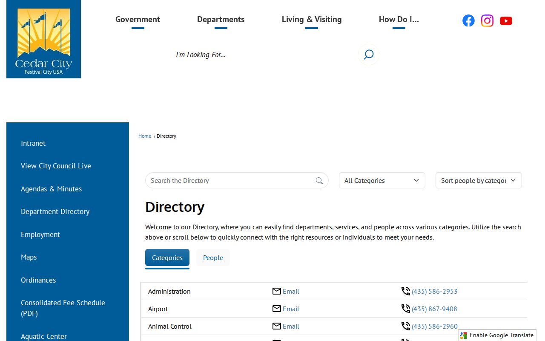Call Animal Control (435) 586-2960

[x=435, y=326]
